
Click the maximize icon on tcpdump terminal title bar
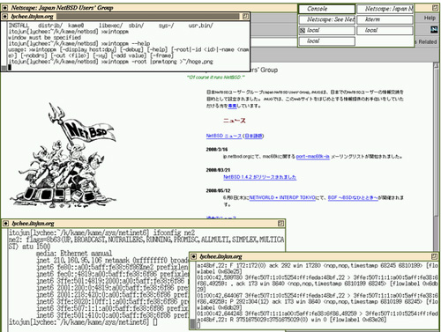coord(434,256)
